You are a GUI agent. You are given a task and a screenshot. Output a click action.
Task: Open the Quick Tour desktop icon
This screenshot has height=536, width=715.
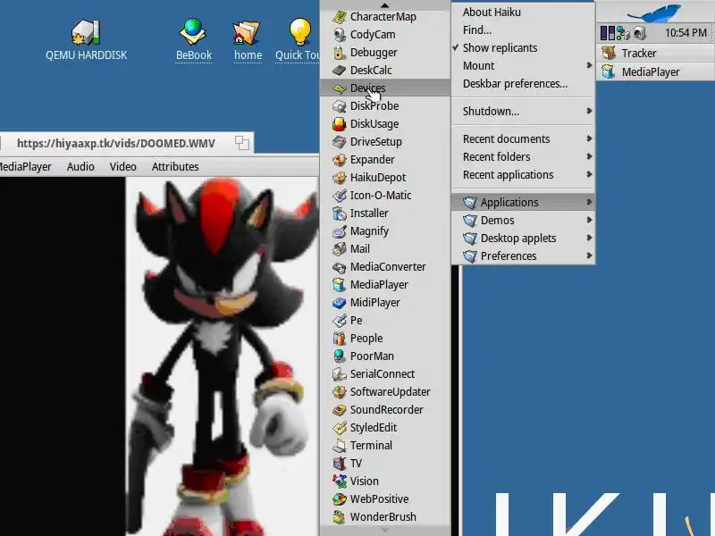(299, 32)
